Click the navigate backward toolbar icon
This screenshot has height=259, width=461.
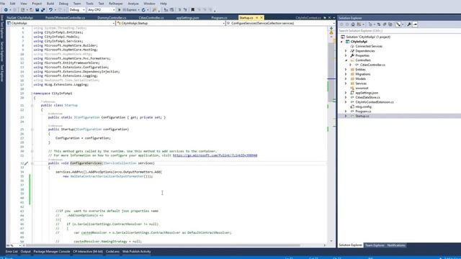click(6, 9)
